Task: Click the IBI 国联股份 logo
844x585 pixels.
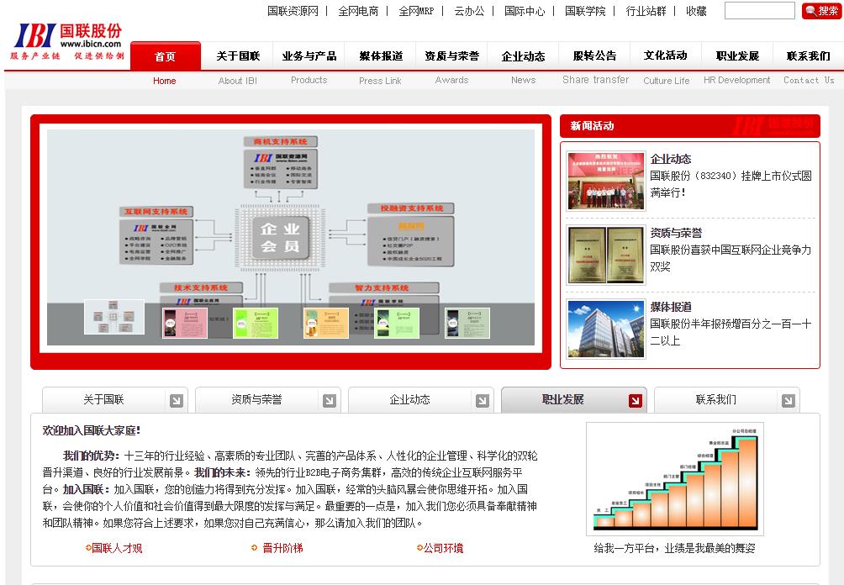Action: click(x=68, y=41)
